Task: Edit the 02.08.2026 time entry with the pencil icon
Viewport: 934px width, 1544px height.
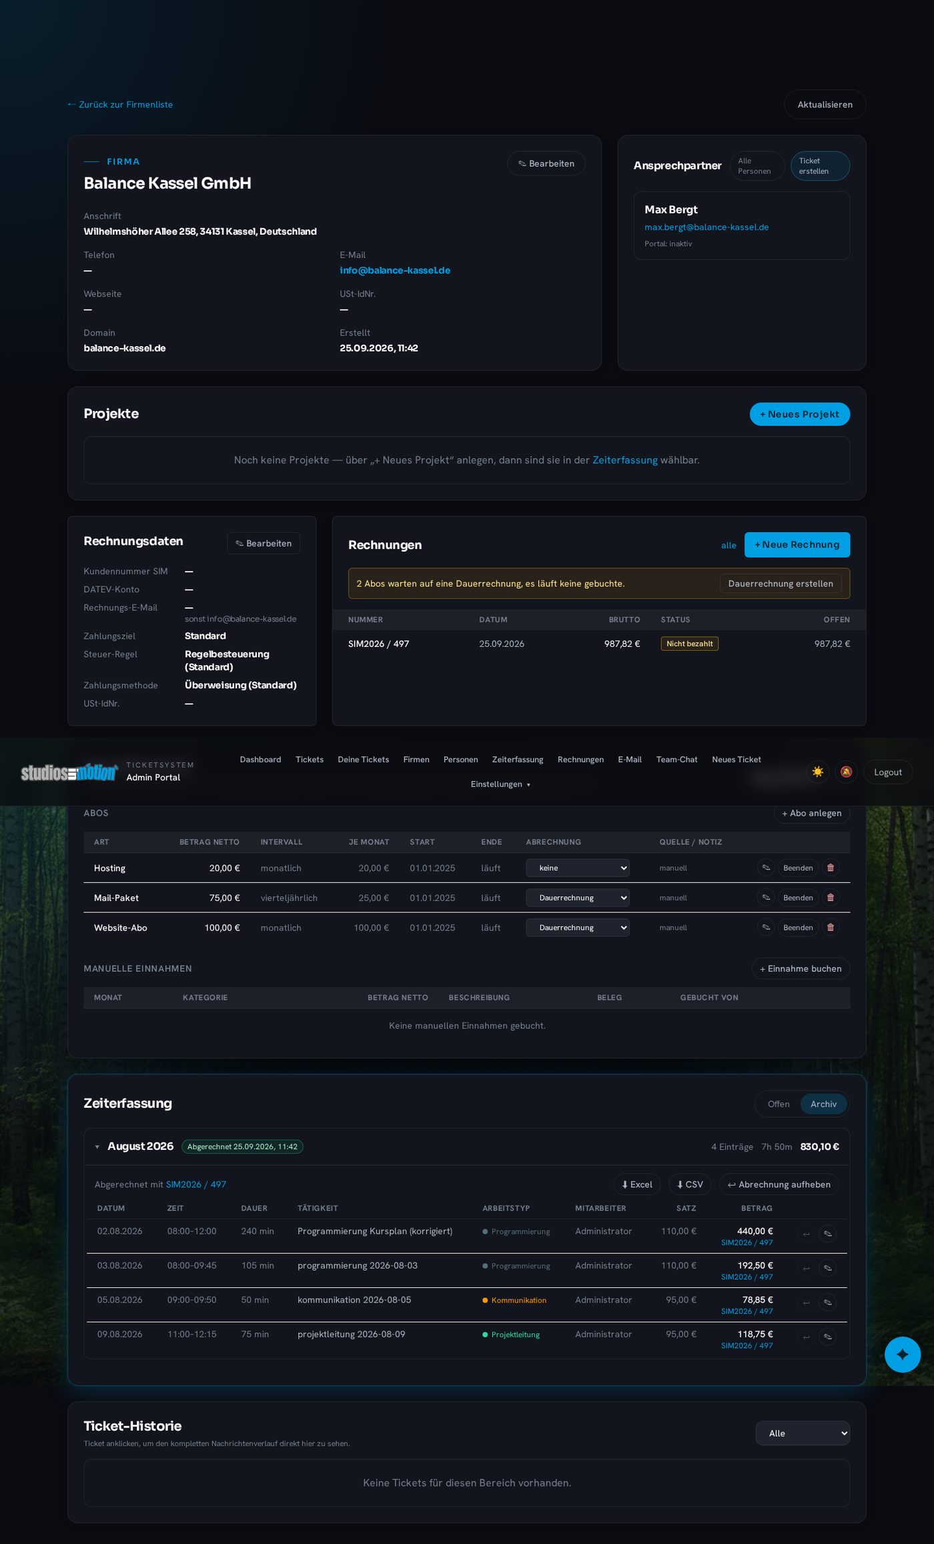Action: click(x=828, y=1234)
